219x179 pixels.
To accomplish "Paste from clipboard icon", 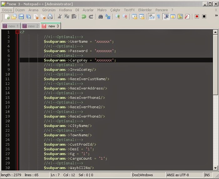I will point(74,17).
